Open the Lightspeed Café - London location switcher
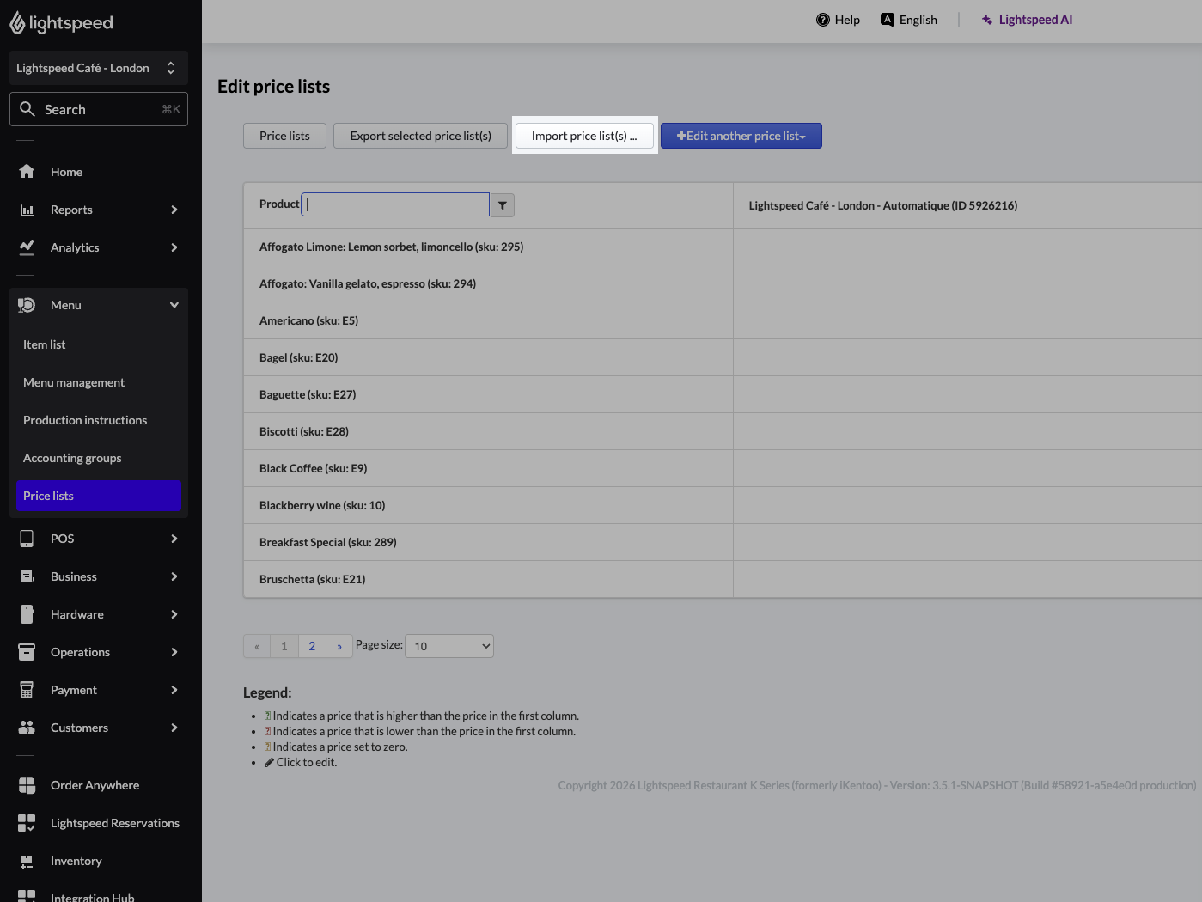1202x902 pixels. click(x=99, y=68)
